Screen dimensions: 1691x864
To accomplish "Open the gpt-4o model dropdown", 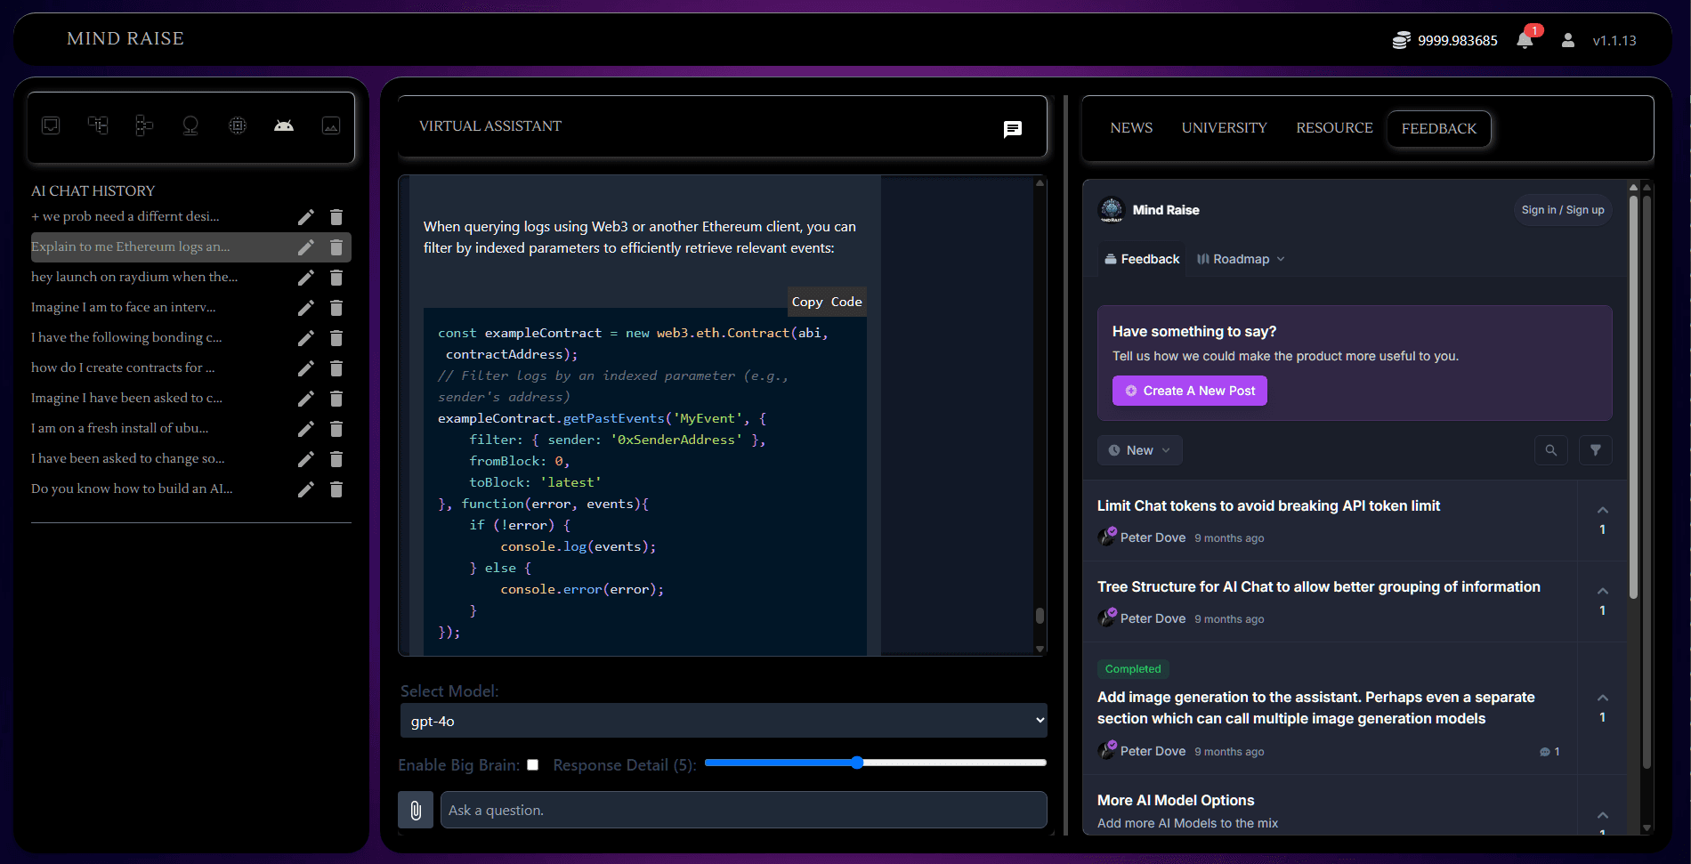I will coord(723,721).
